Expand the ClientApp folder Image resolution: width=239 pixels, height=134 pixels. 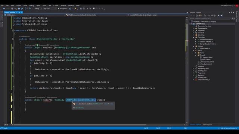193,35
